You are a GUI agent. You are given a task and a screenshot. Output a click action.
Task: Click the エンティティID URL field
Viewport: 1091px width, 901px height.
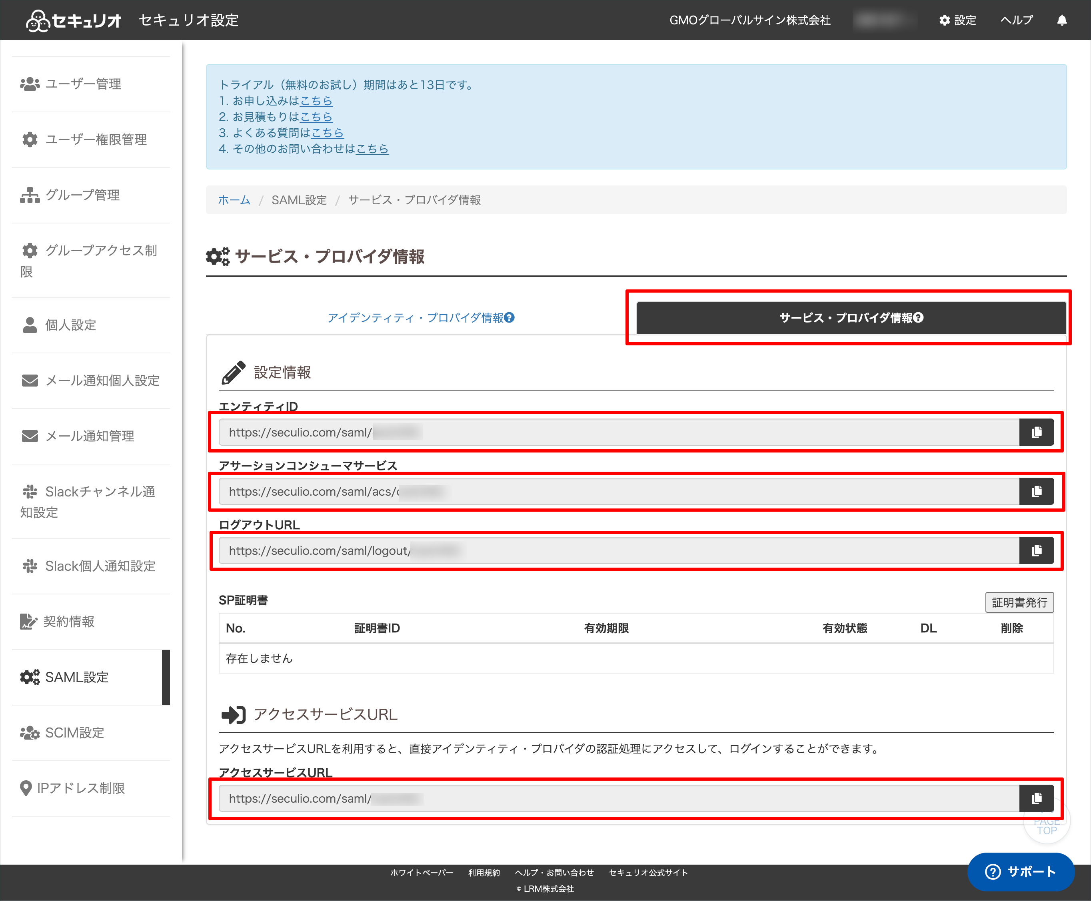point(619,433)
